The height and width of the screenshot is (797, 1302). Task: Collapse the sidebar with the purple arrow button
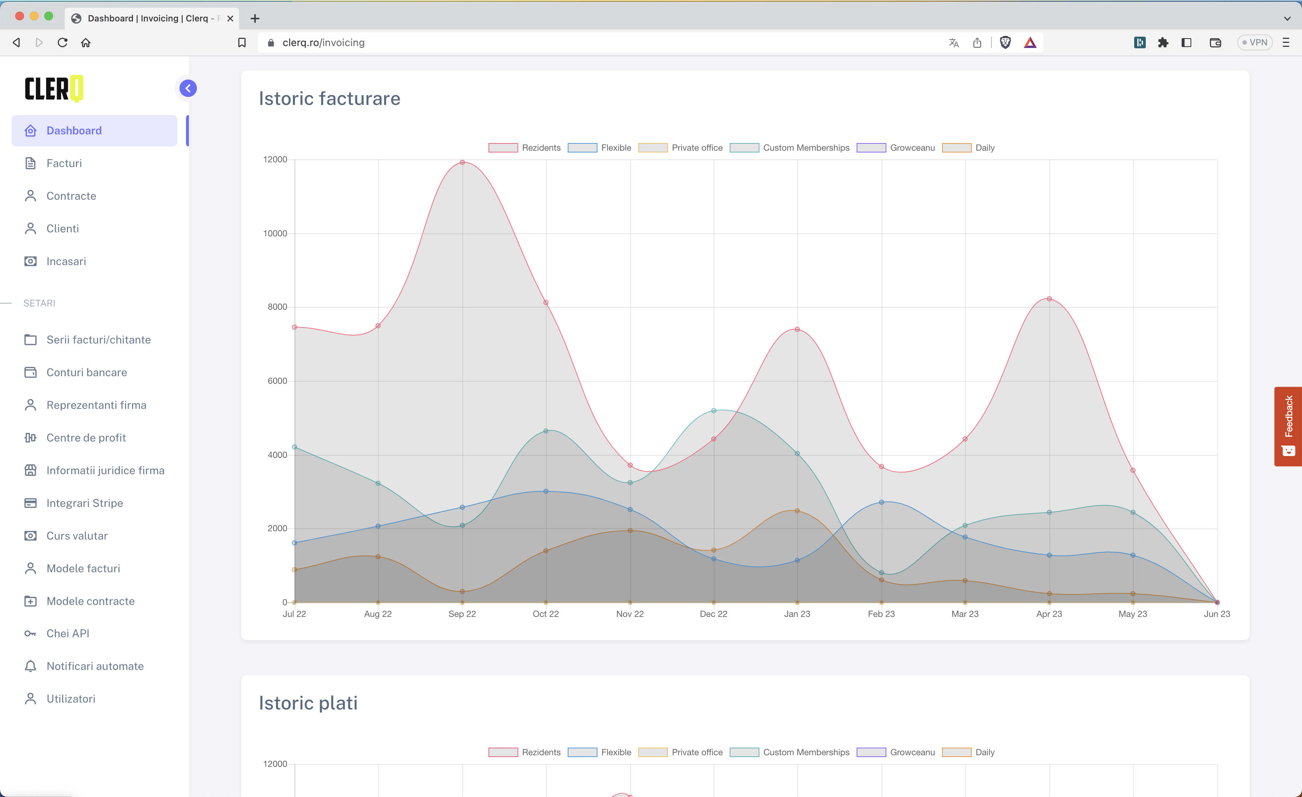click(x=188, y=88)
